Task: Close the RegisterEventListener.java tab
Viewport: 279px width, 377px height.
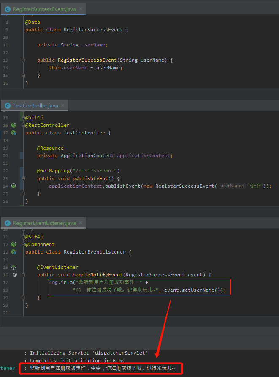Action: coord(80,223)
